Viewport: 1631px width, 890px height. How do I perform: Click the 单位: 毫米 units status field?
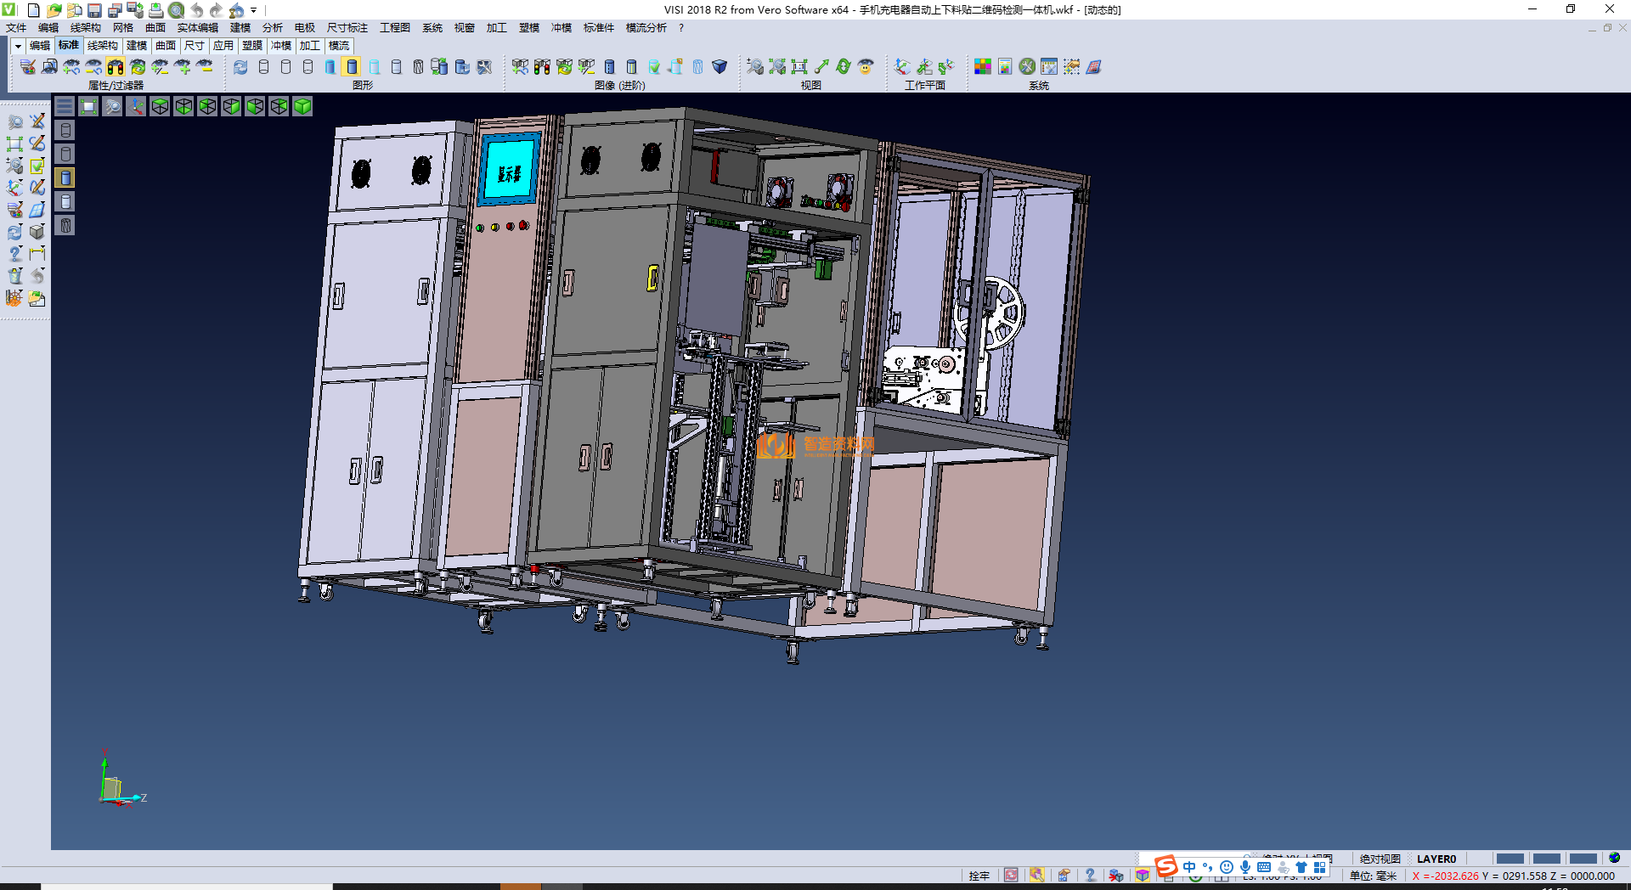click(x=1373, y=876)
